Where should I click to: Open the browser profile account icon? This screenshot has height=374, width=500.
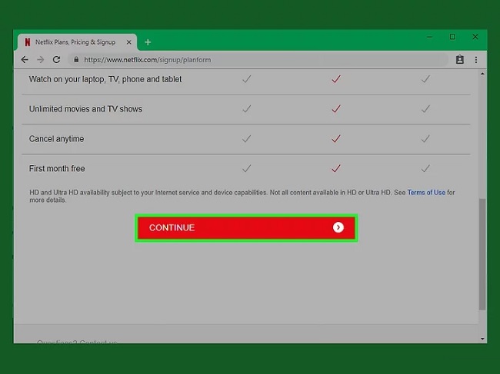(x=460, y=59)
